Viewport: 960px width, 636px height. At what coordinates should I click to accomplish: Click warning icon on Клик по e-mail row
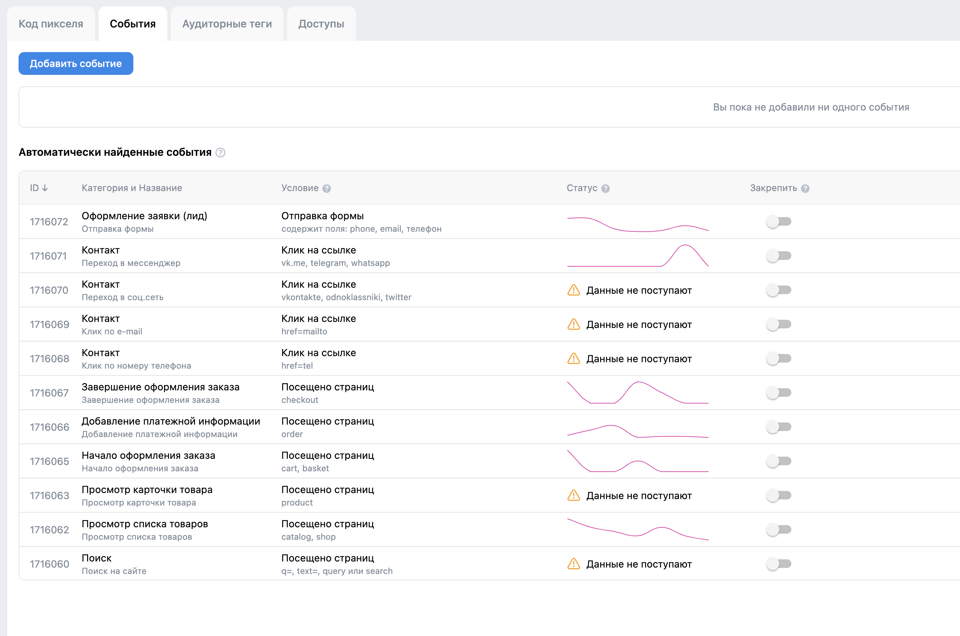pos(573,324)
